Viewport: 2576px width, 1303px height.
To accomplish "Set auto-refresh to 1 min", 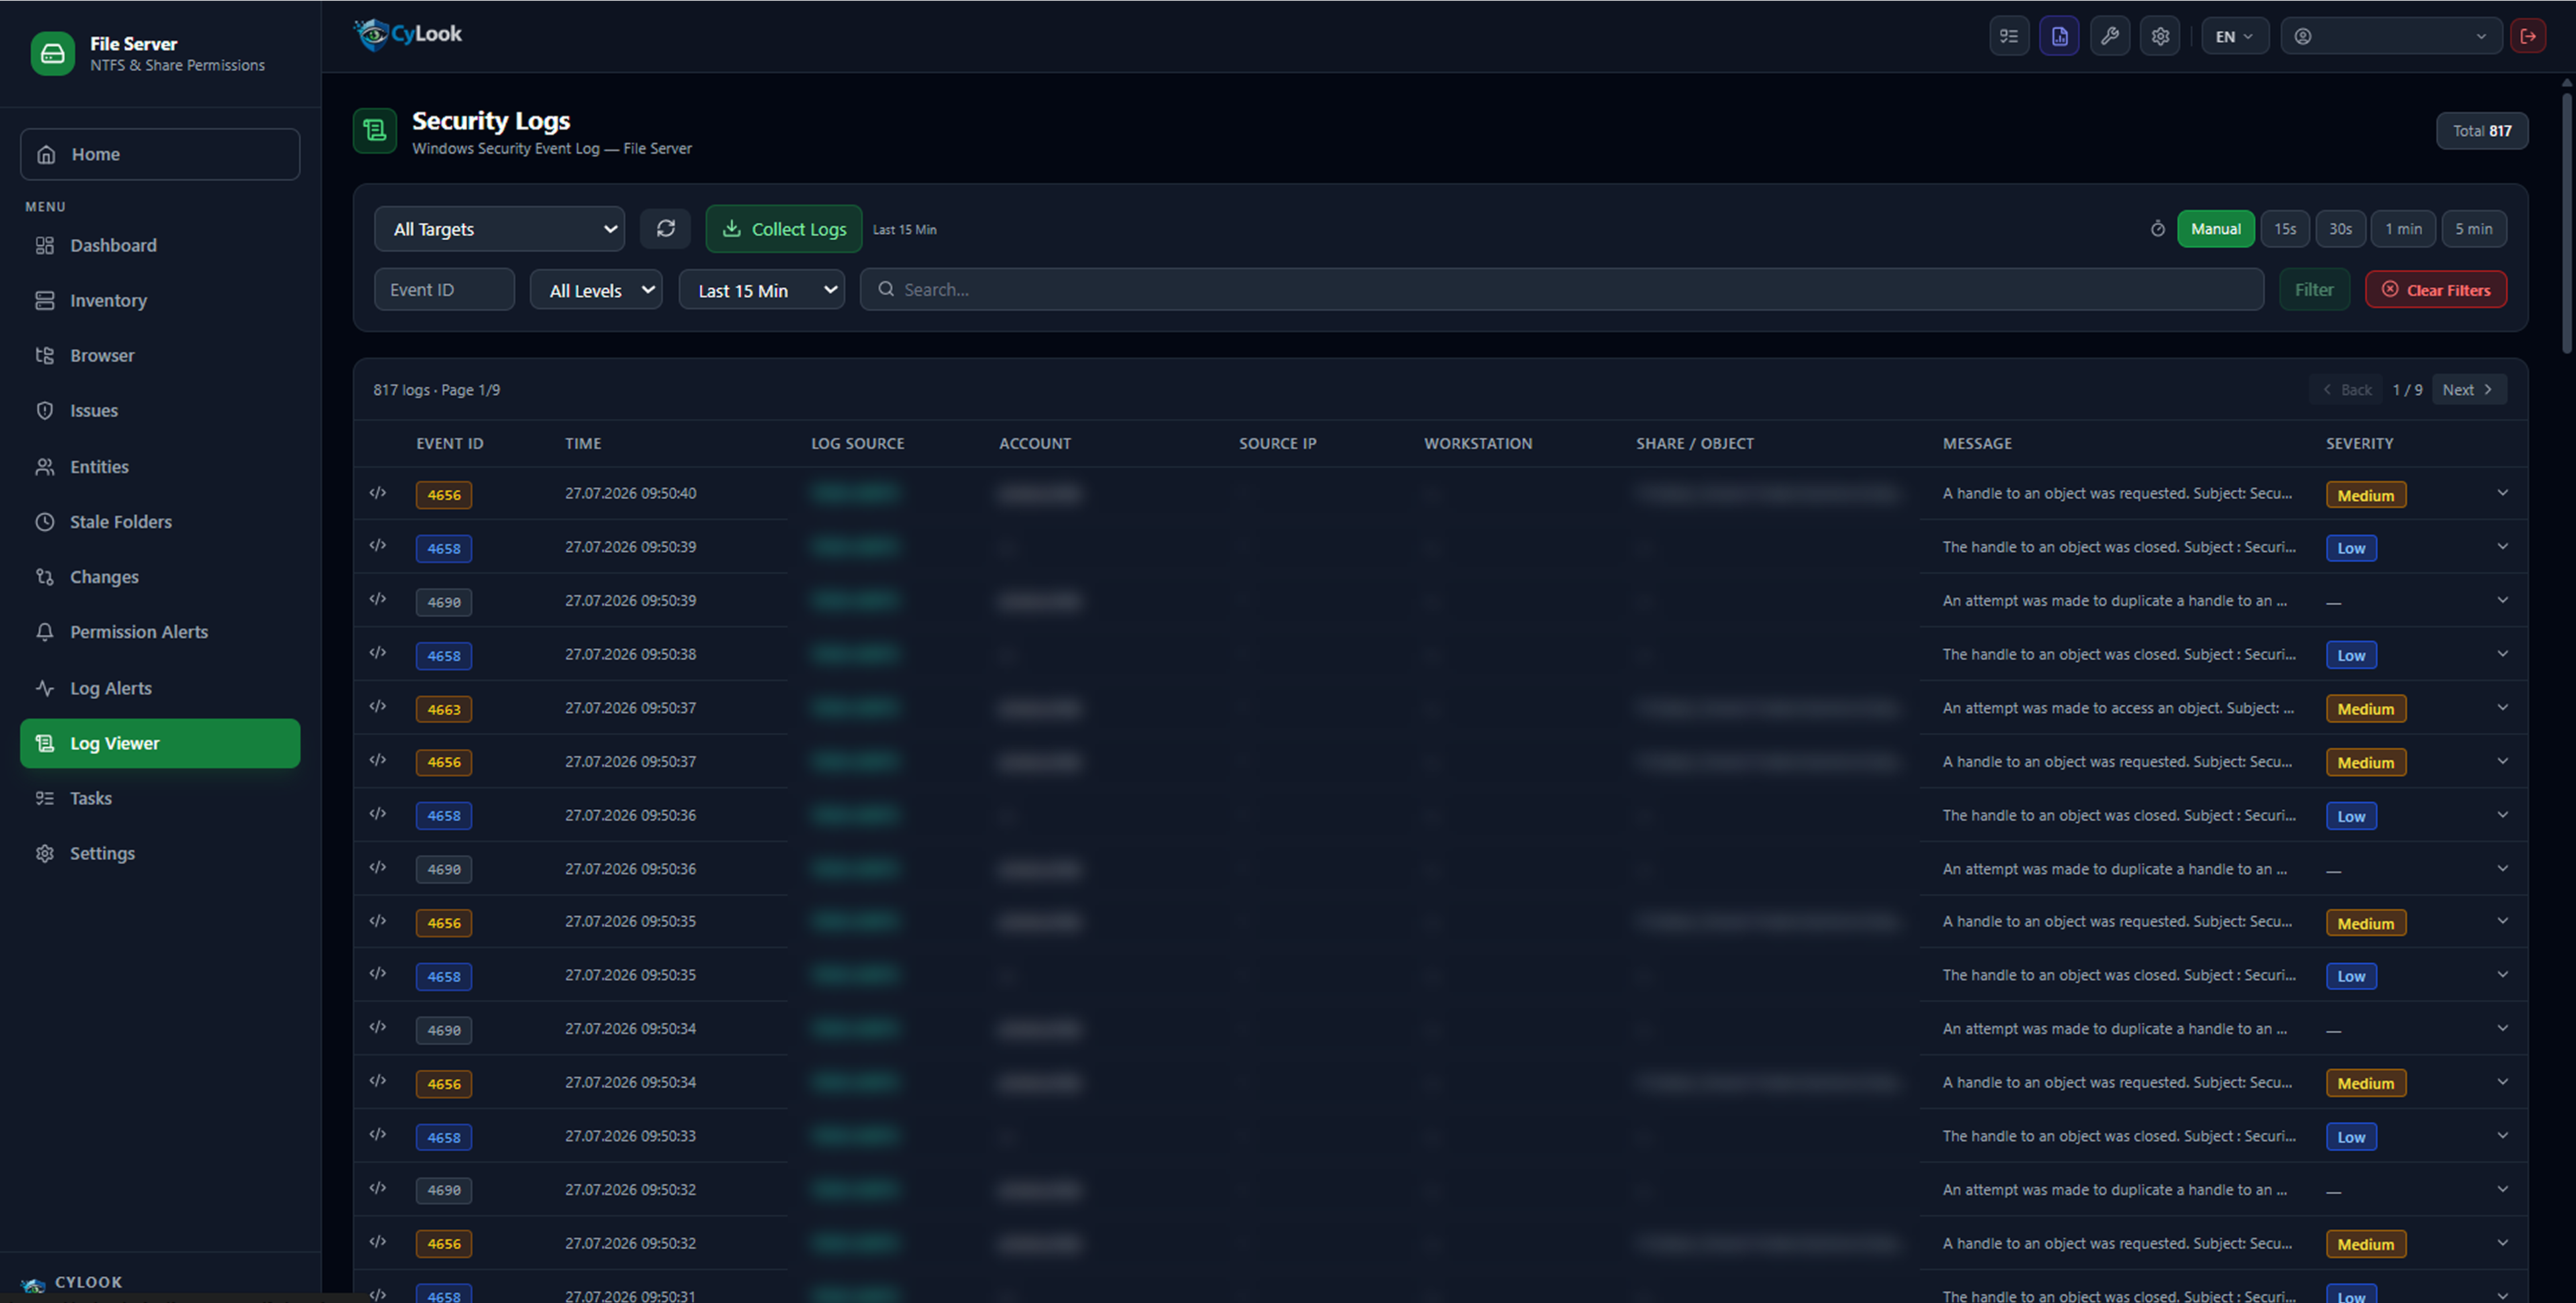I will (2403, 229).
